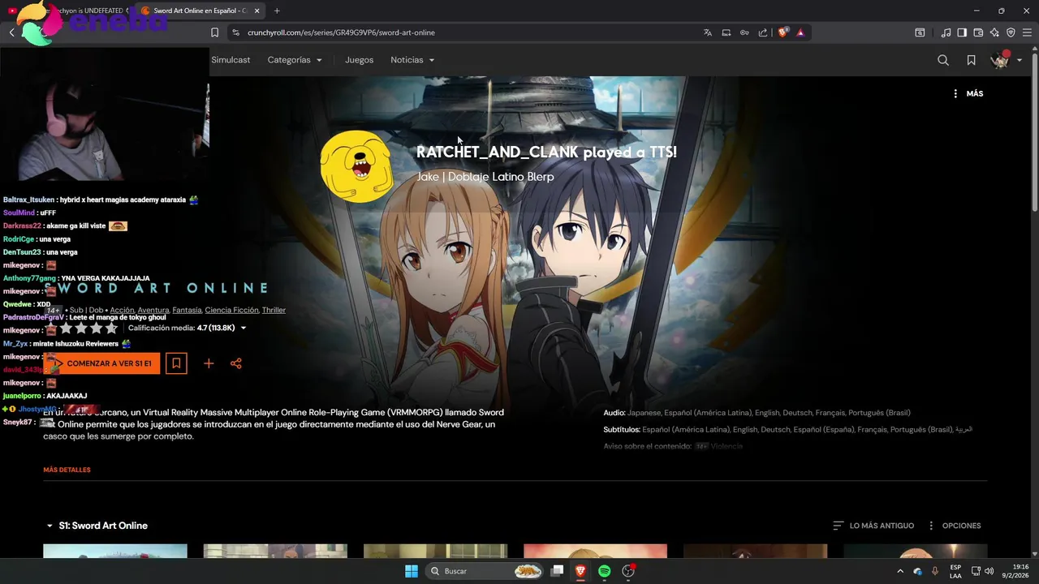Viewport: 1039px width, 584px height.
Task: Open the password key icon in address bar
Action: (x=744, y=32)
